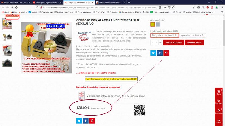Expand 'Cosas mejora web' bookmark folder

pyautogui.click(x=83, y=12)
